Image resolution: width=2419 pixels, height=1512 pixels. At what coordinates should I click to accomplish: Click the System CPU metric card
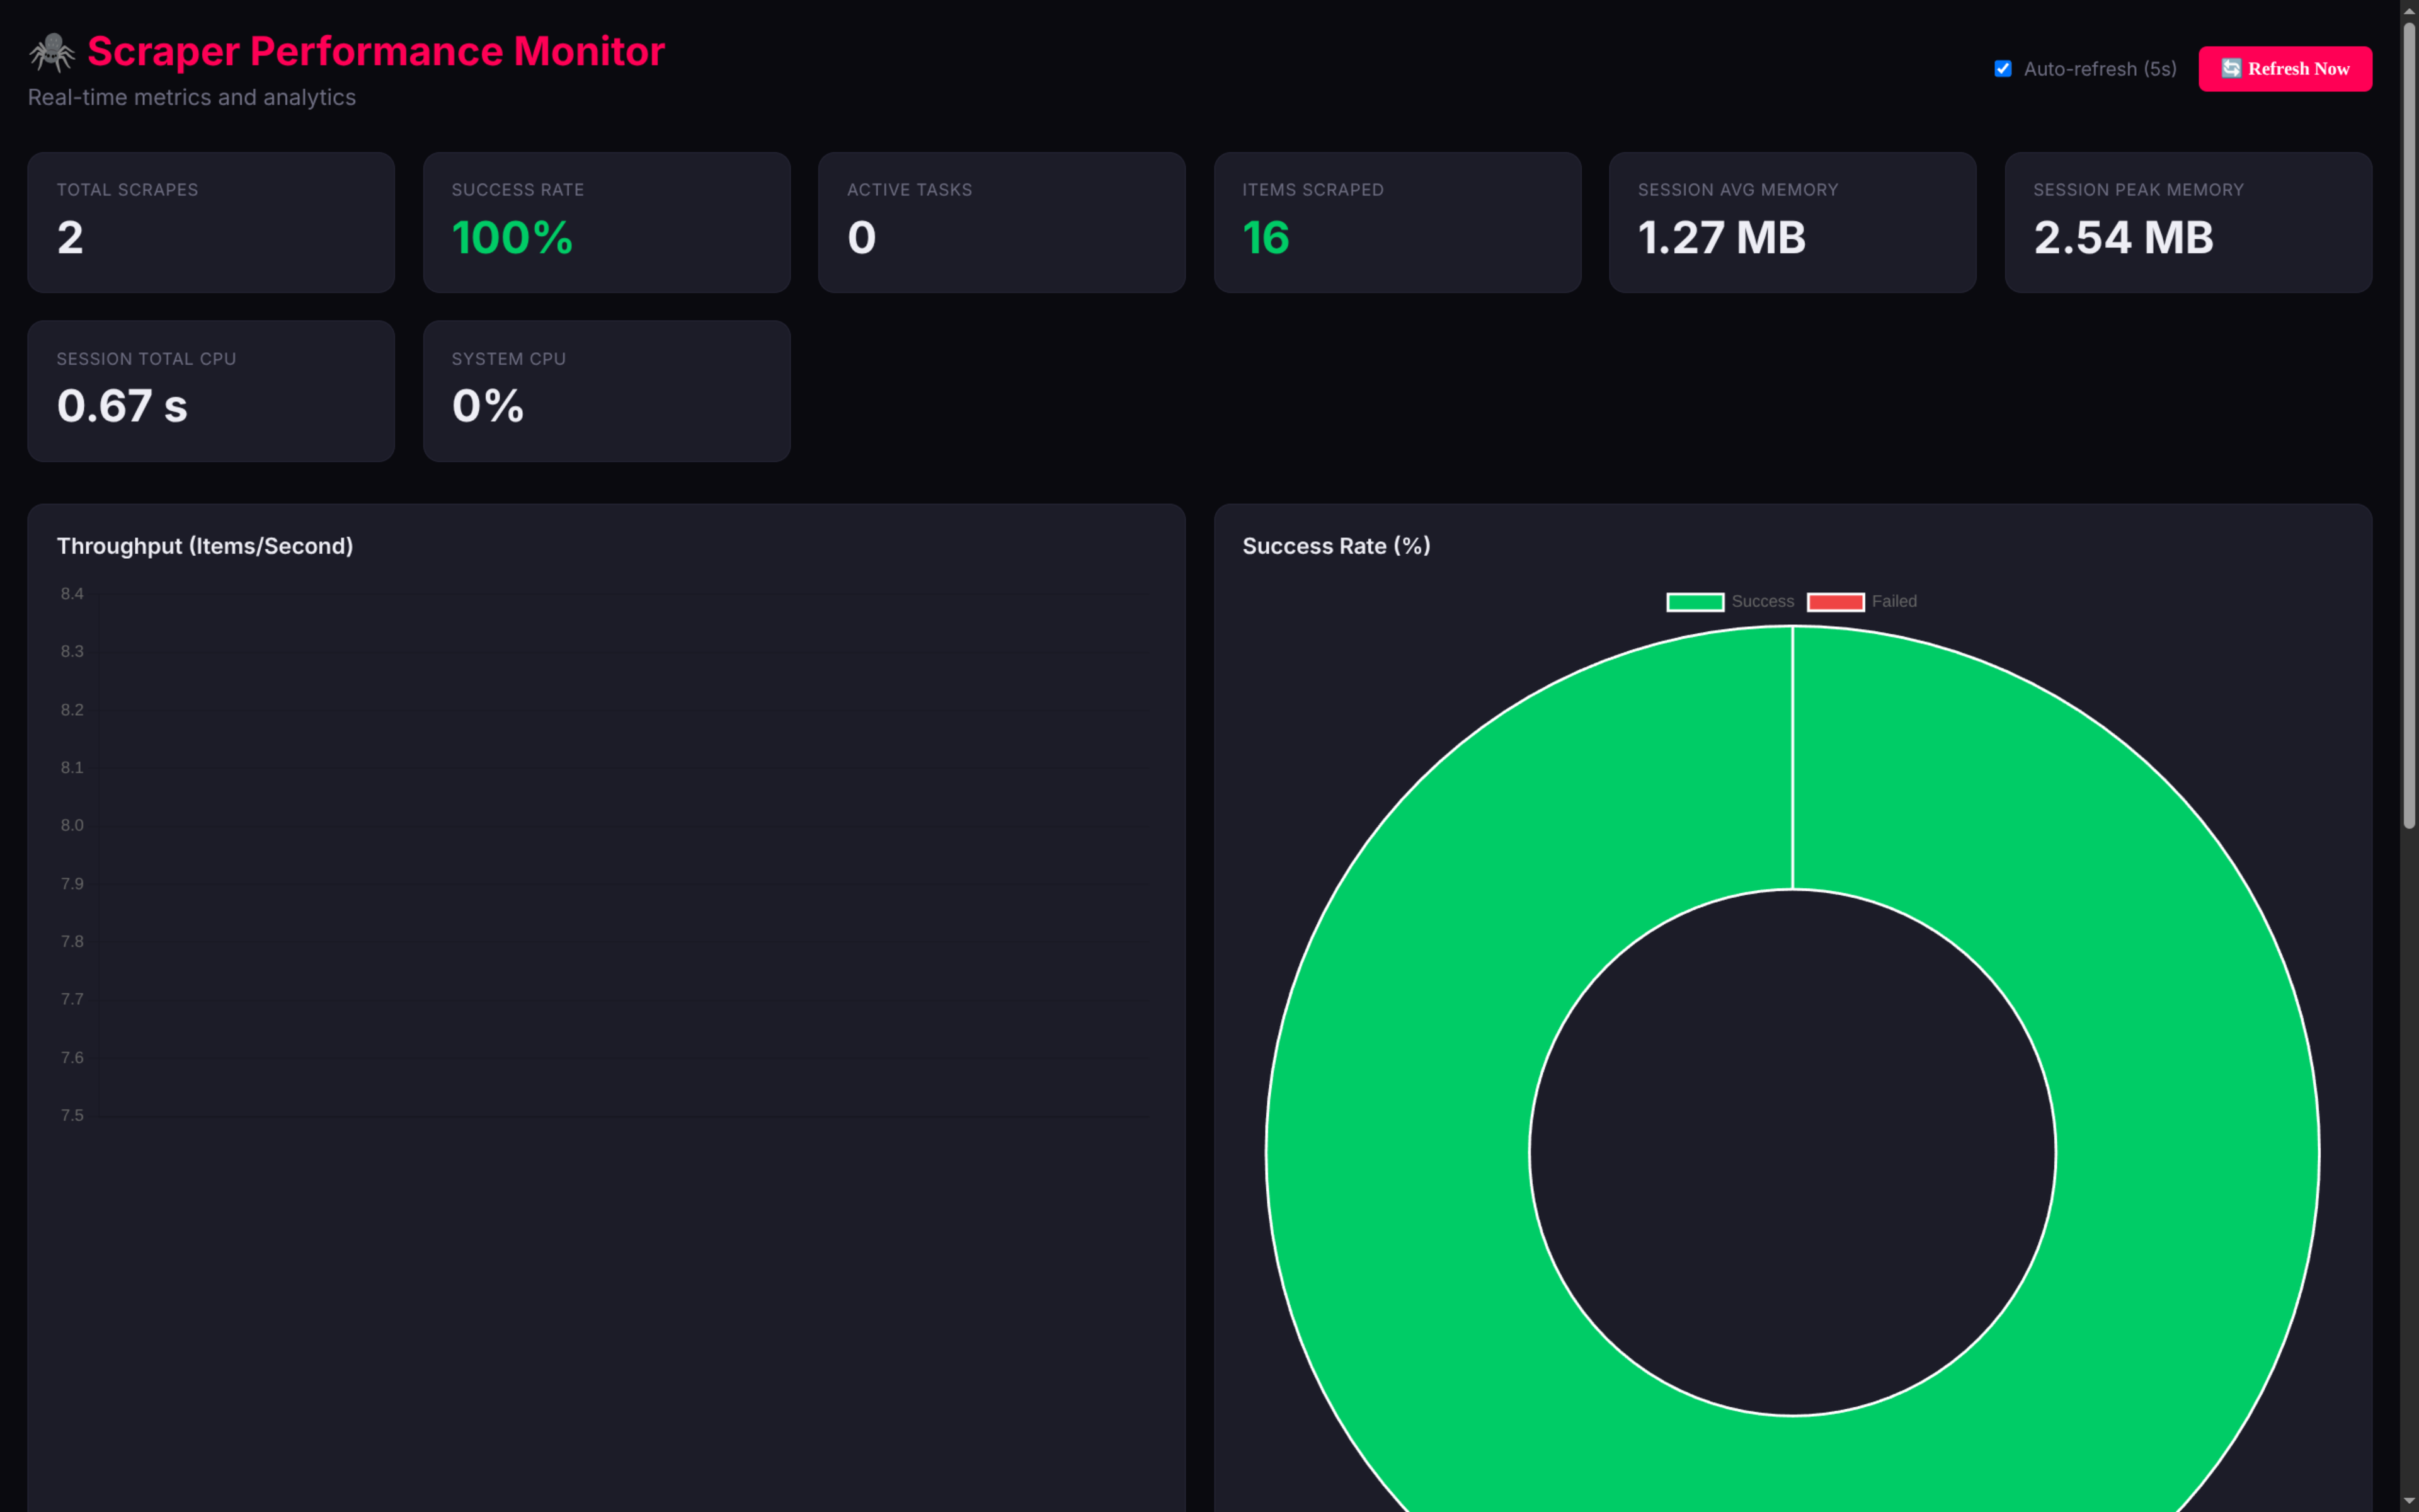coord(606,390)
